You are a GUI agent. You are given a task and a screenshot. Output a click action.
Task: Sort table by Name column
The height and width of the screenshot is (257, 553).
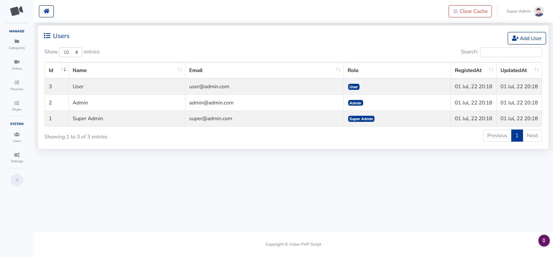[x=127, y=70]
